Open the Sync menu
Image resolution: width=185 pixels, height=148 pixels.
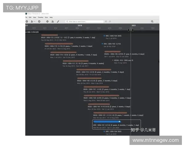[x=46, y=18]
